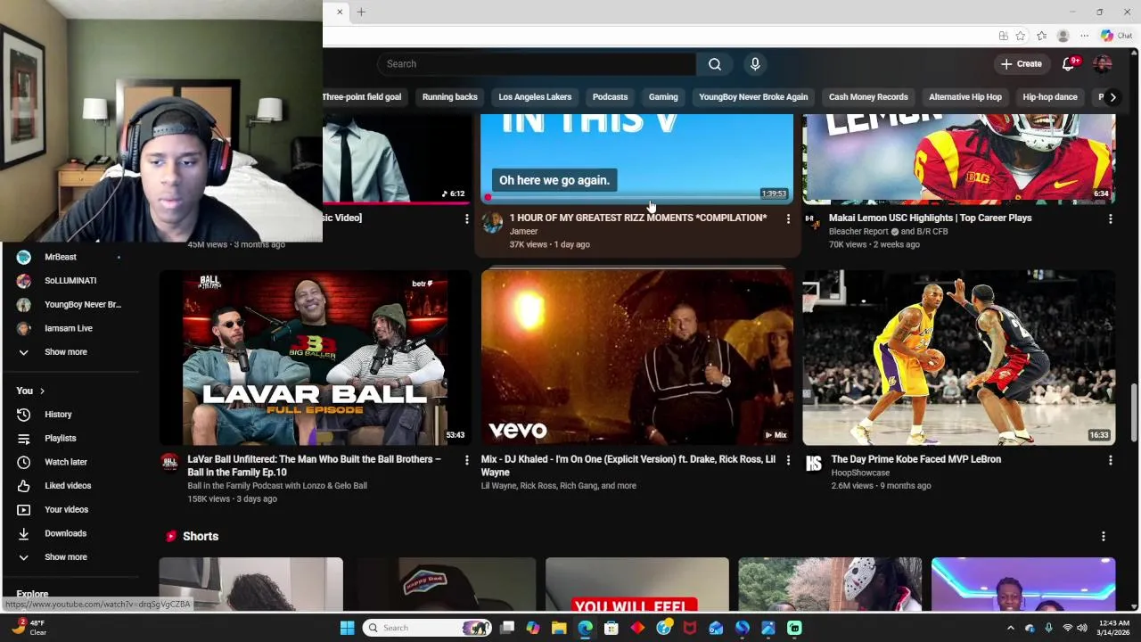Show hidden system tray icons
This screenshot has width=1141, height=642.
click(x=1010, y=628)
